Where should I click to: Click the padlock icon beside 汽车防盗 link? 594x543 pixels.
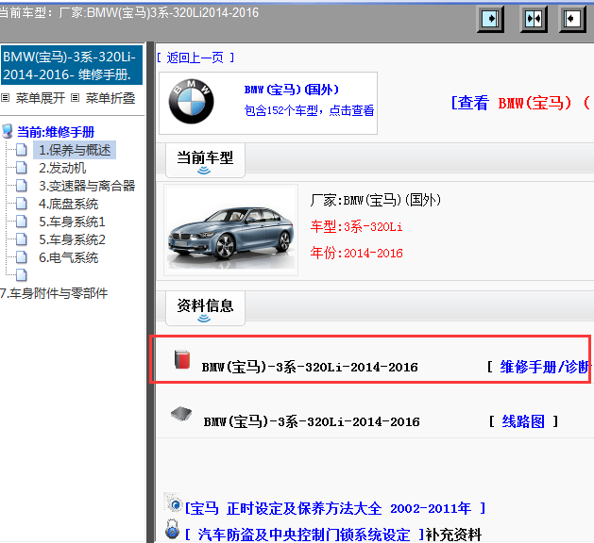pos(173,530)
